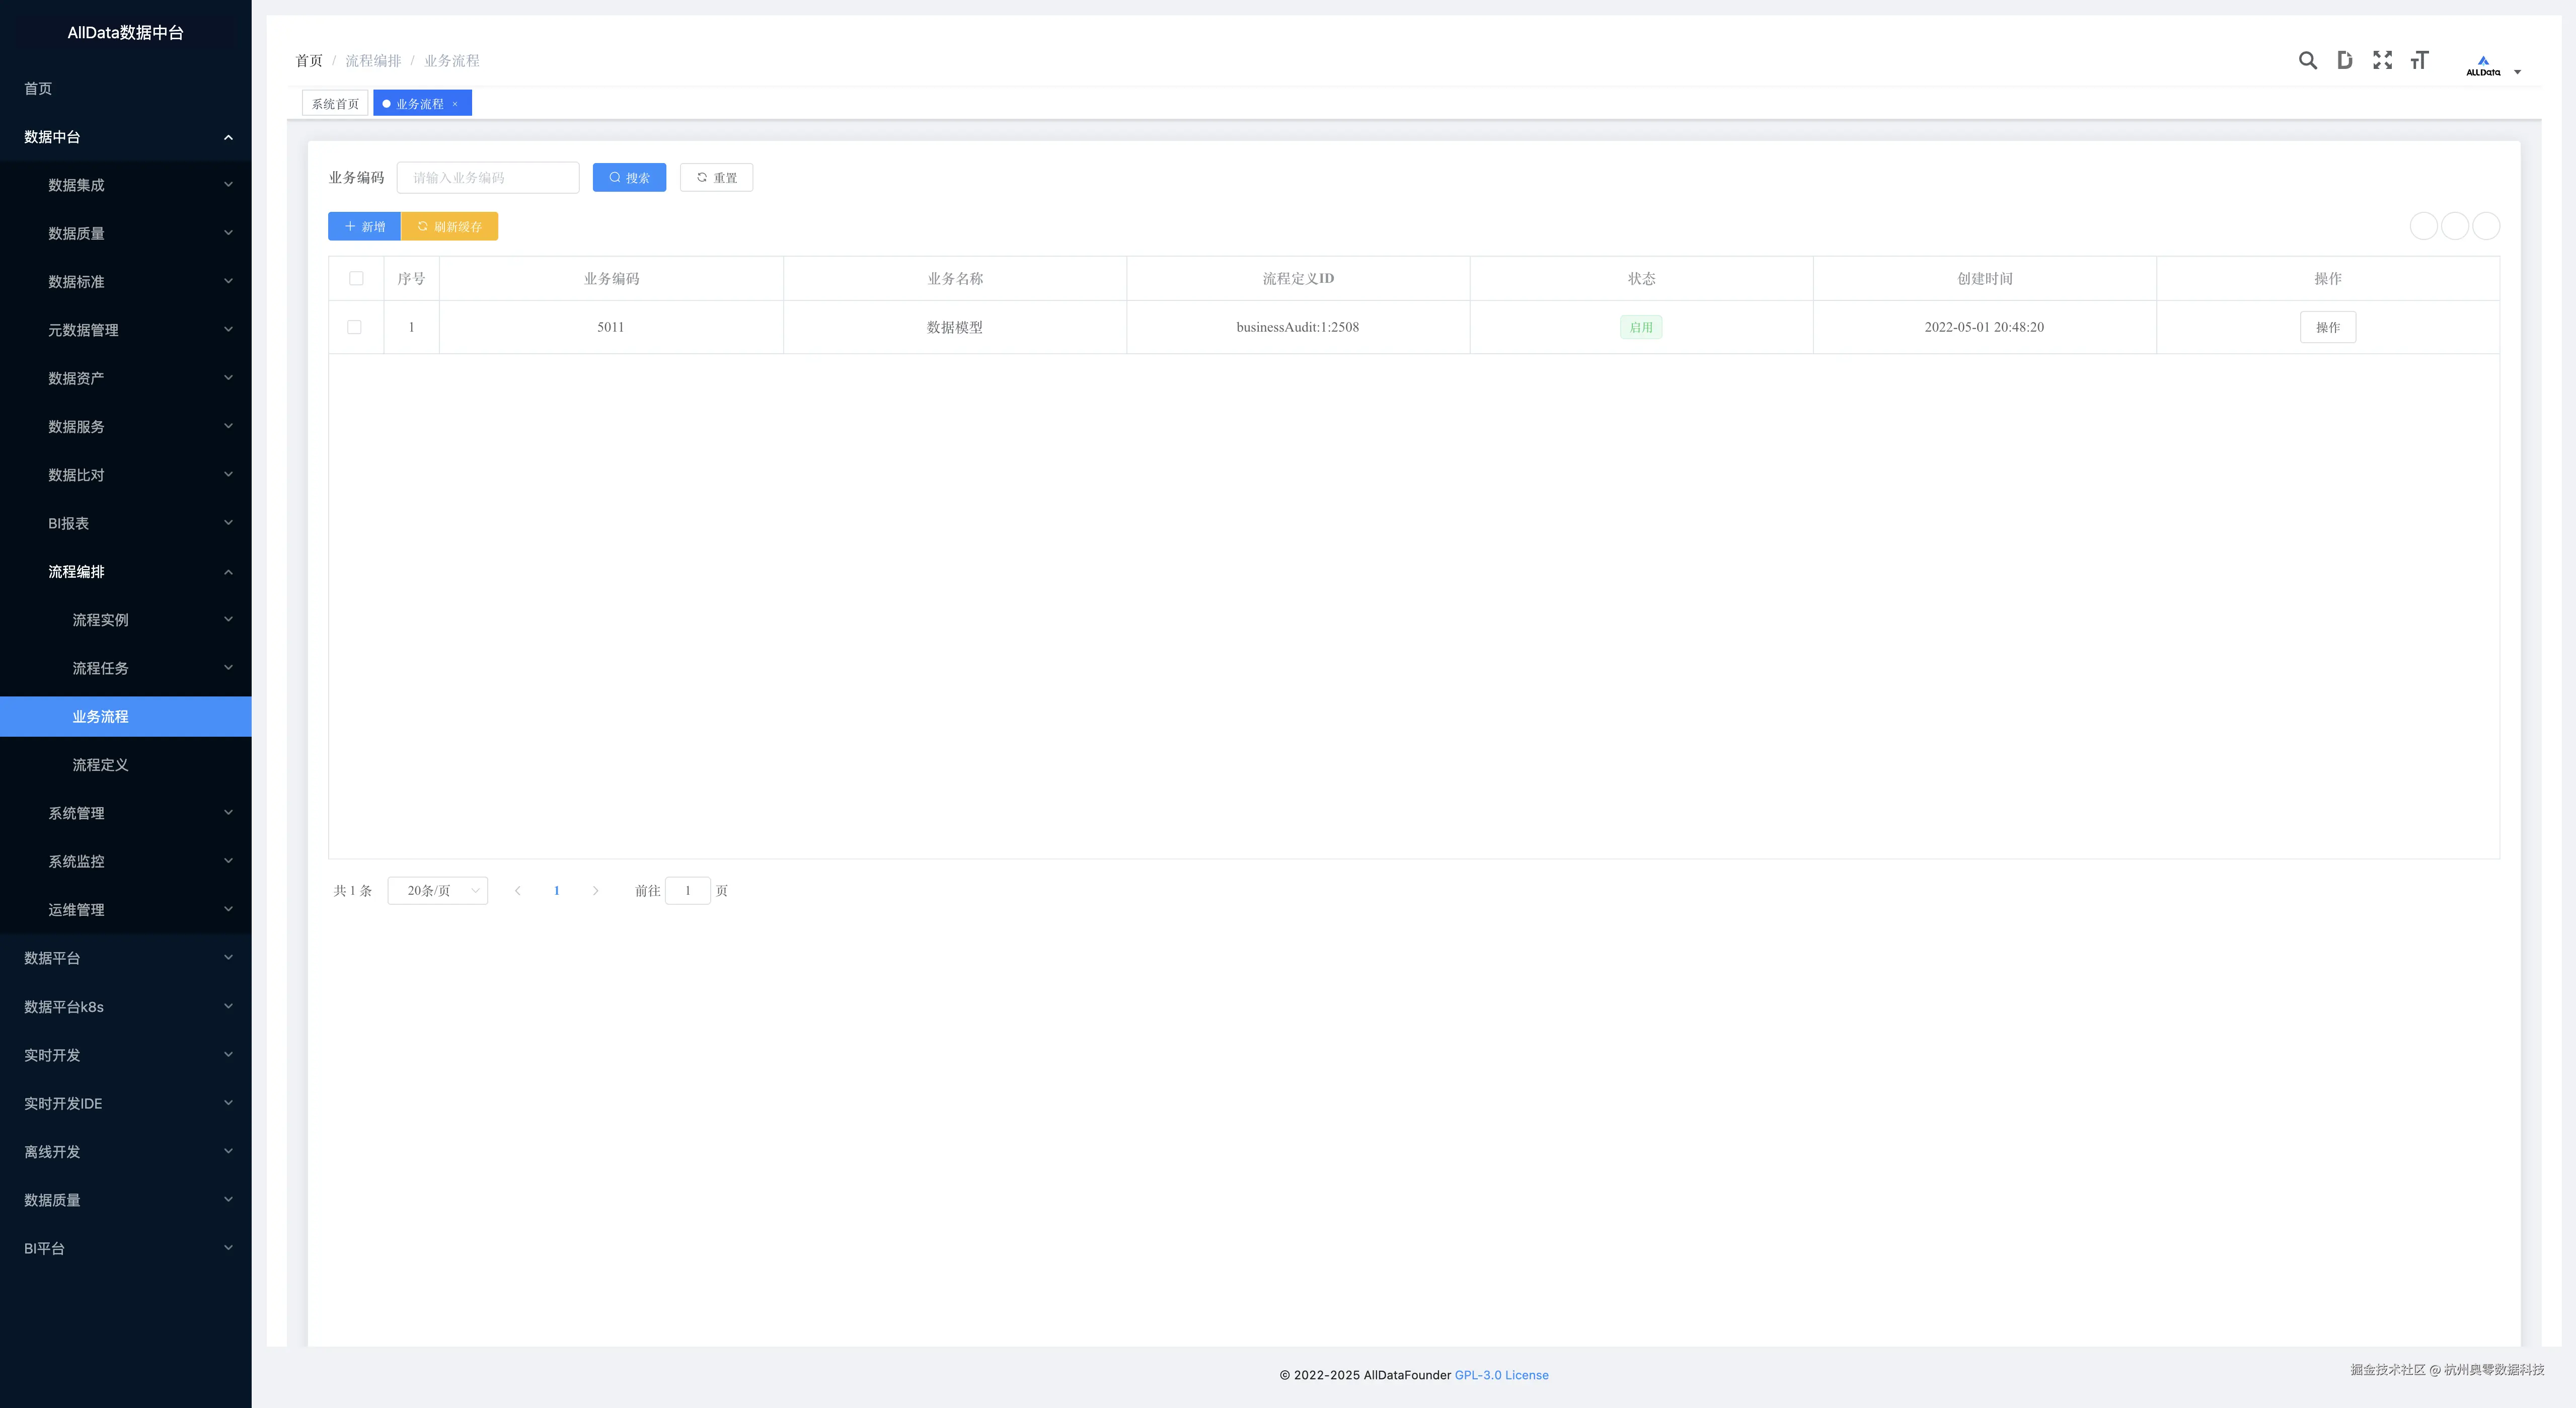Click the first empty circular table tool button

[x=2423, y=227]
